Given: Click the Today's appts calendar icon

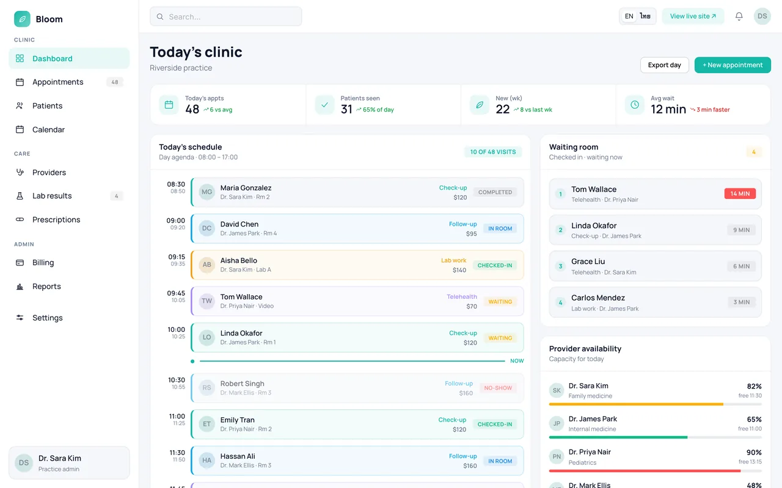Looking at the screenshot, I should click(169, 104).
